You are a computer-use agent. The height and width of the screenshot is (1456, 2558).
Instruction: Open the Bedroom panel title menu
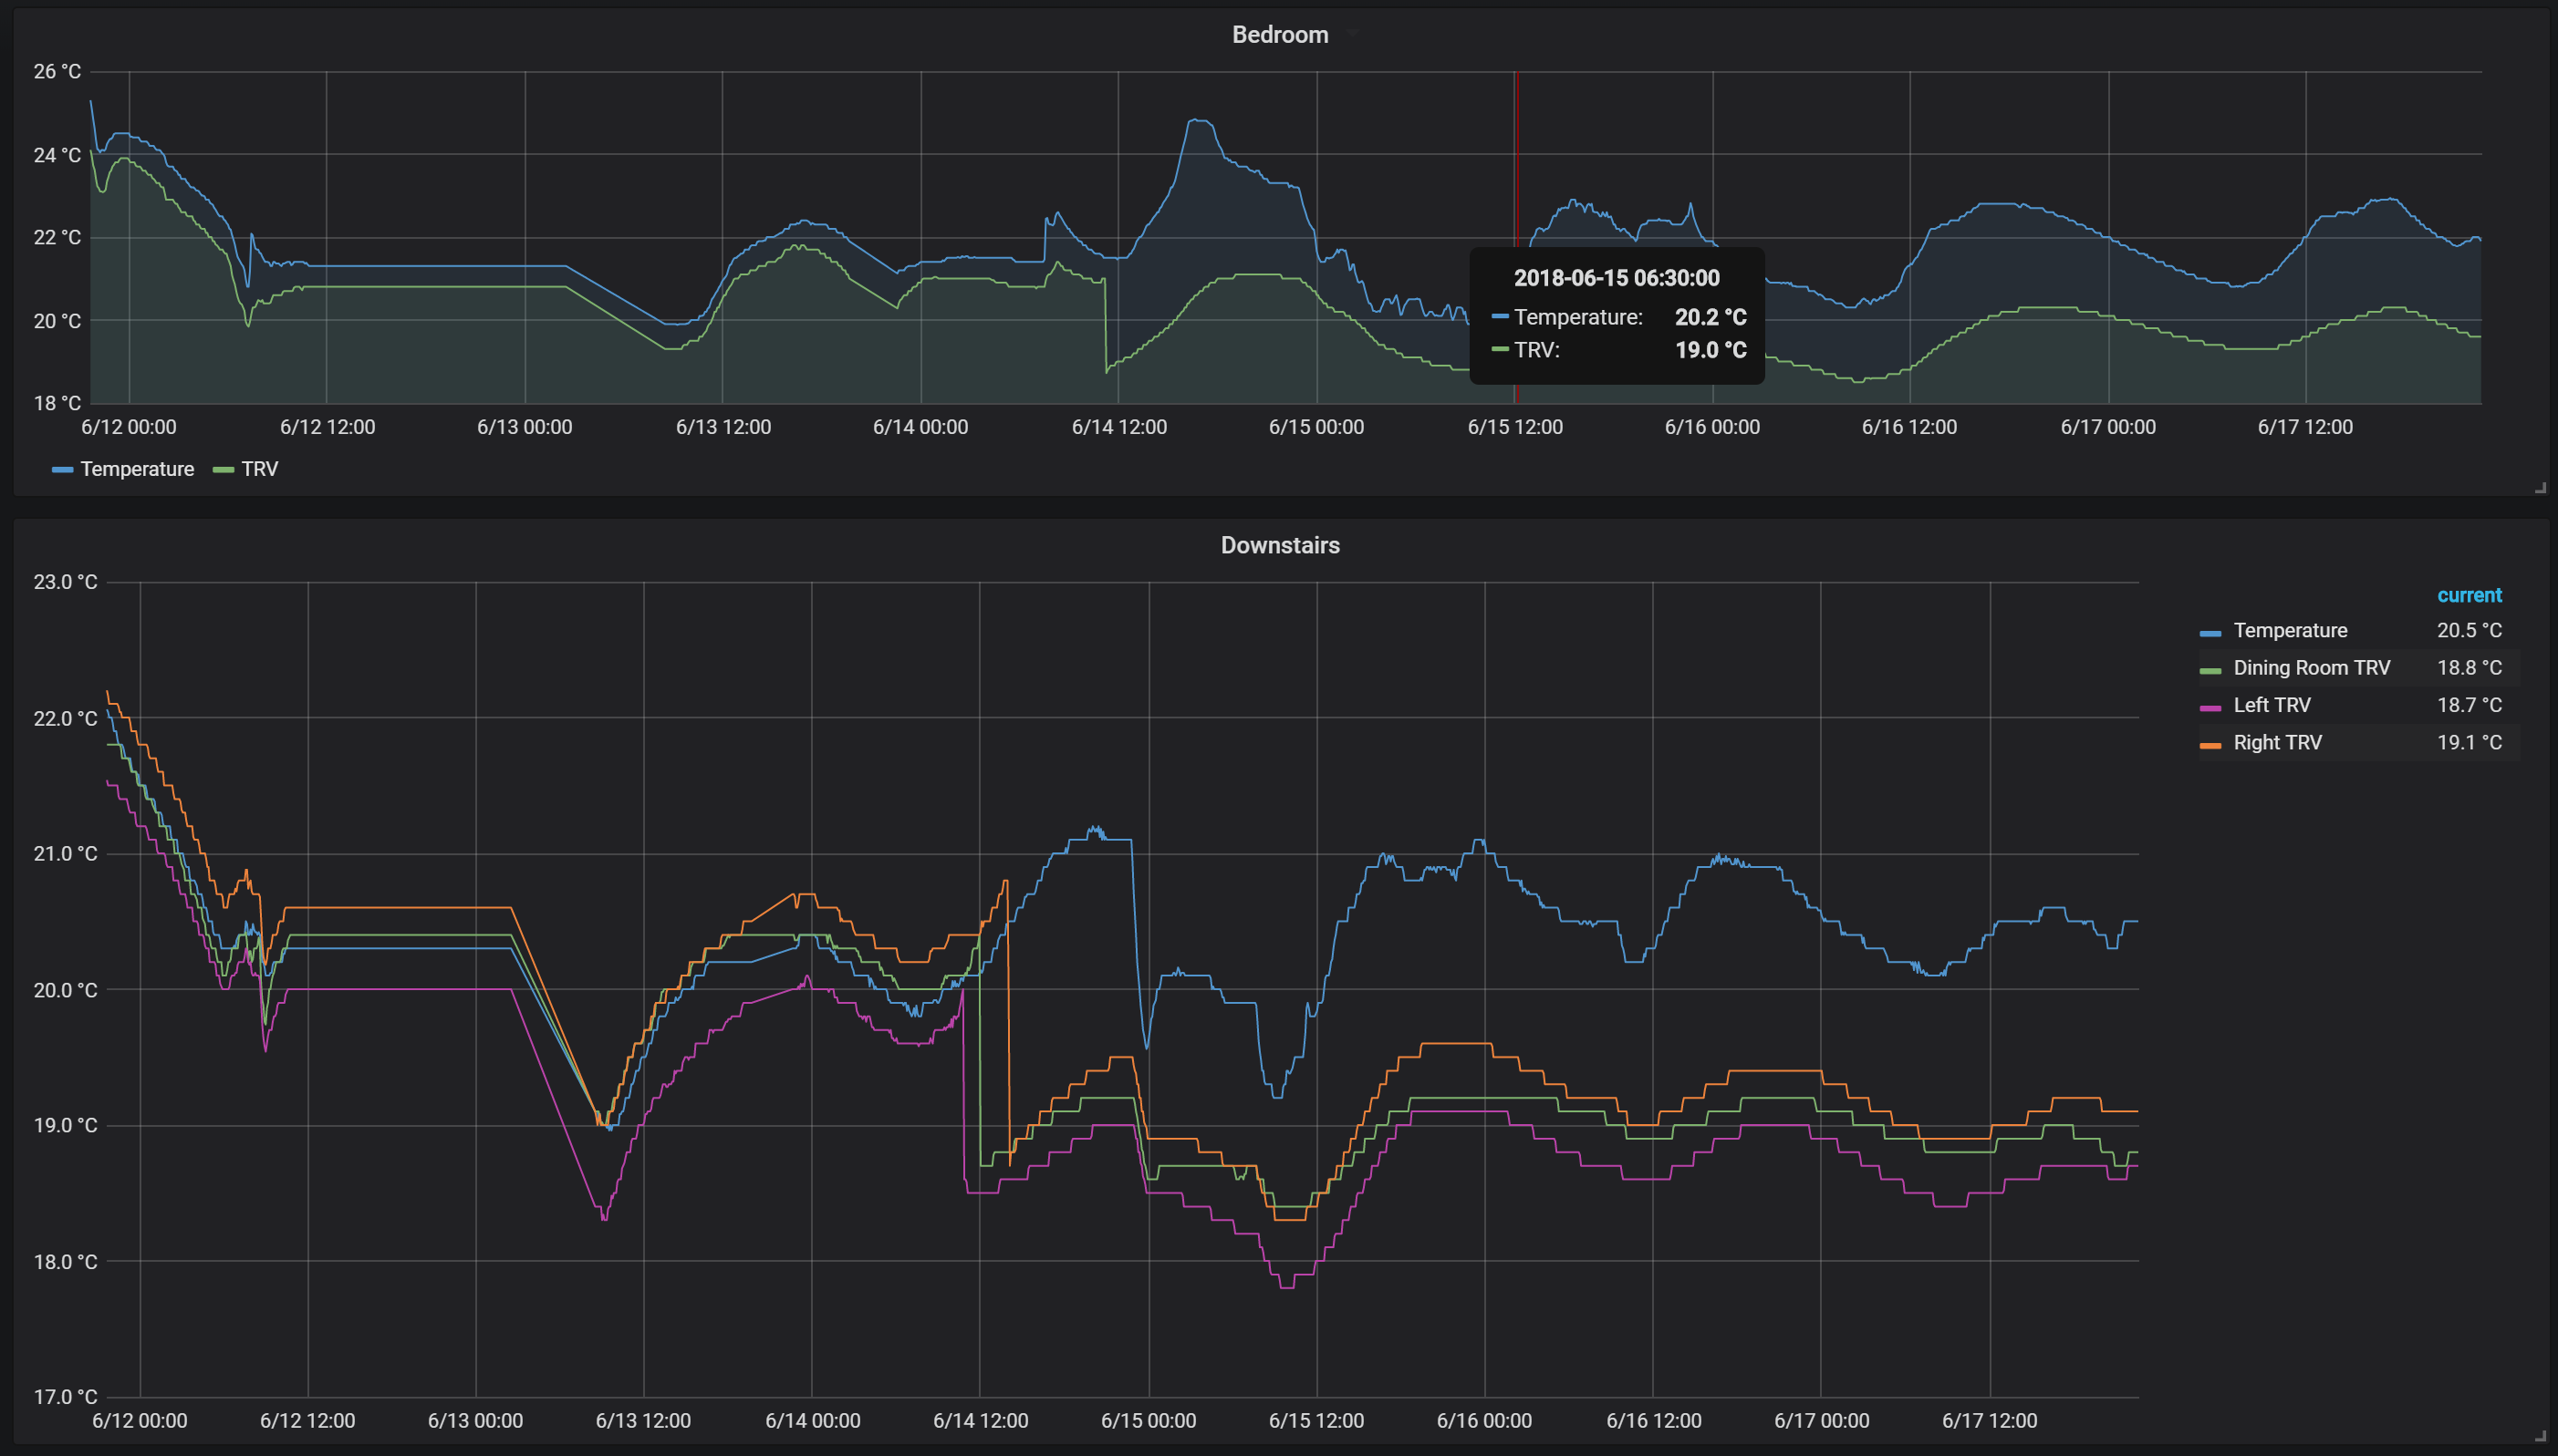point(1280,34)
